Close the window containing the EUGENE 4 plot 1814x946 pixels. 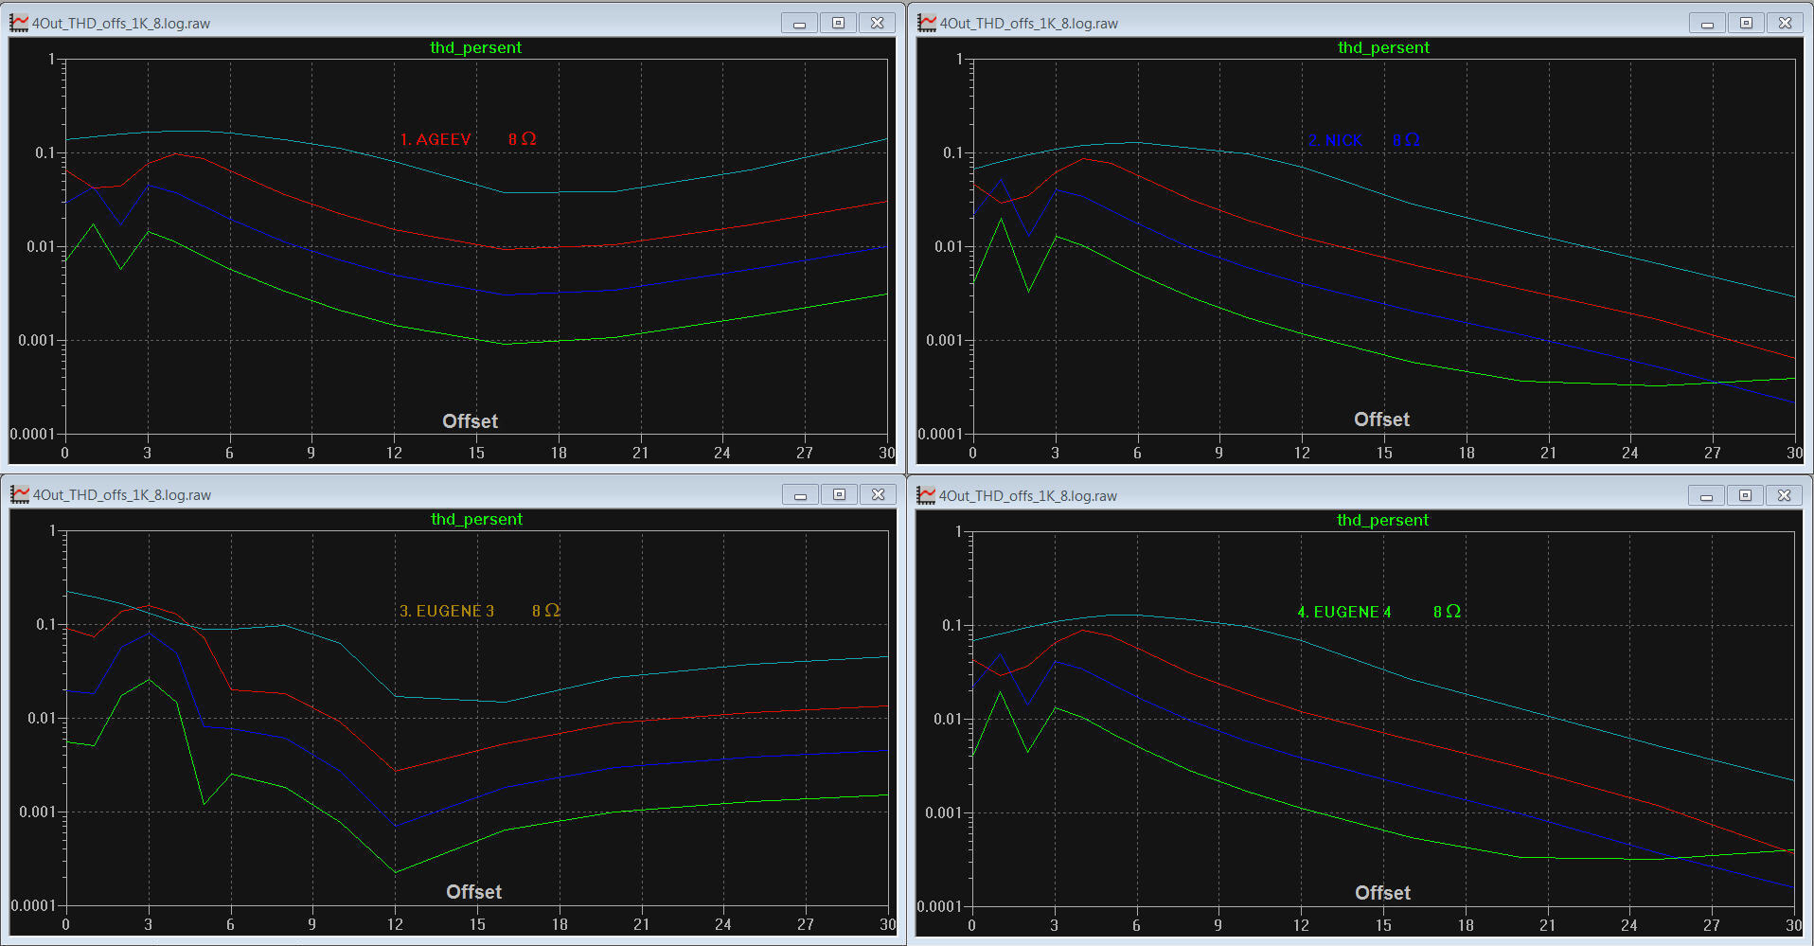[1784, 495]
